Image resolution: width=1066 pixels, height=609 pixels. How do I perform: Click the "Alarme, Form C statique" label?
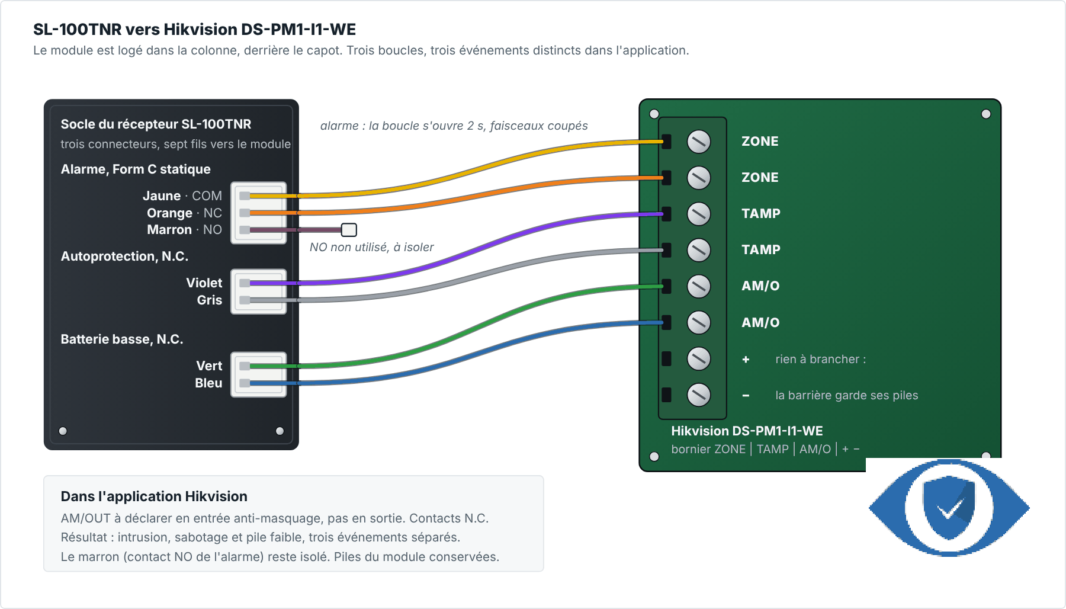click(x=136, y=169)
